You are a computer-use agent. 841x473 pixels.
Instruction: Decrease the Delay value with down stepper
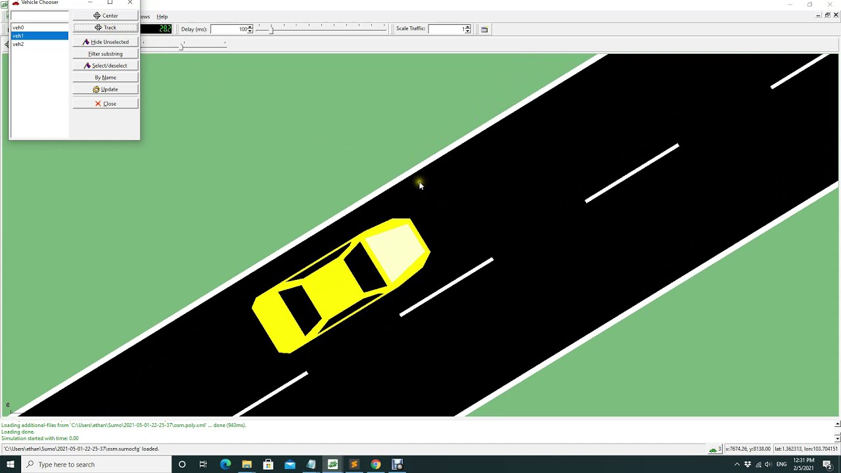(250, 31)
